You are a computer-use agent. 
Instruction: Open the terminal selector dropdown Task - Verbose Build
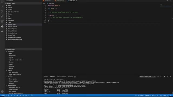pyautogui.click(x=148, y=77)
